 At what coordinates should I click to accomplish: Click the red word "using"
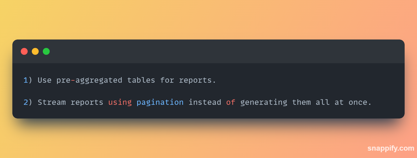pos(120,102)
